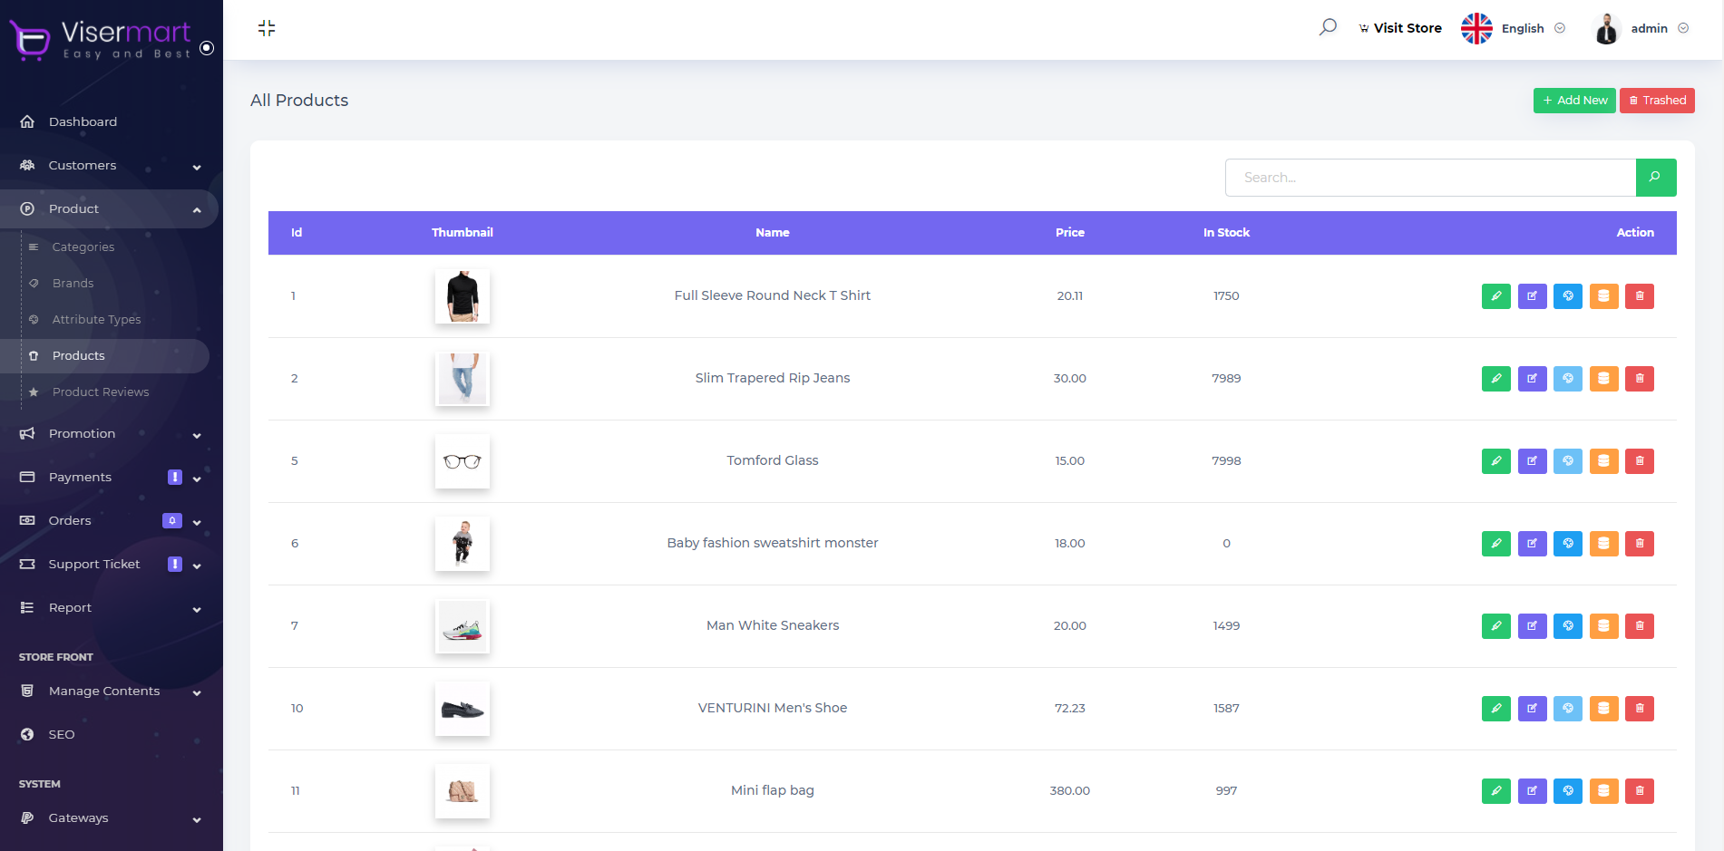Click the Tomford Glass eyeglasses thumbnail

tap(463, 461)
